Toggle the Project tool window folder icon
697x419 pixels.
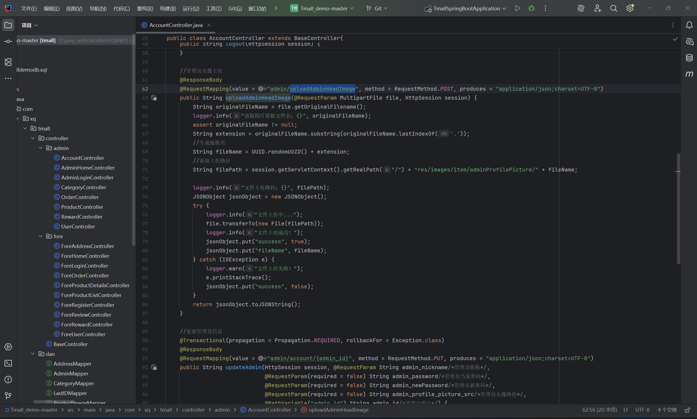click(x=8, y=25)
